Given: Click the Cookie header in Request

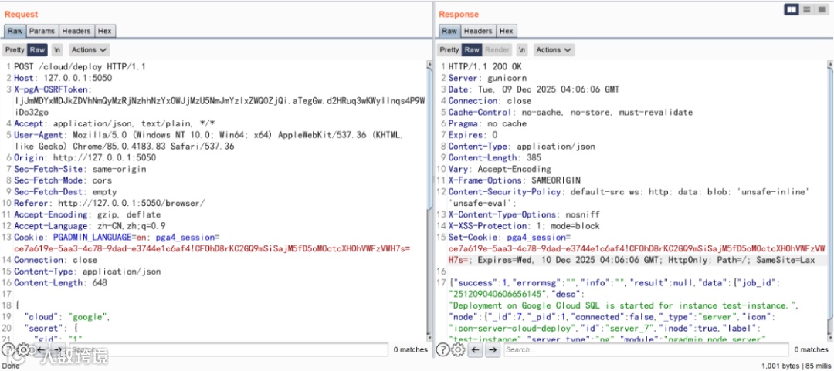Looking at the screenshot, I should (x=212, y=243).
